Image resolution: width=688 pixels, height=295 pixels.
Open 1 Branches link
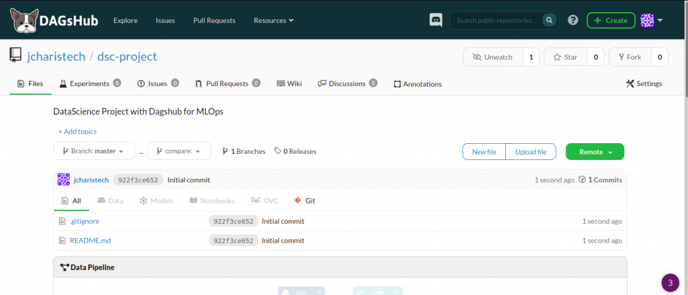pyautogui.click(x=244, y=151)
